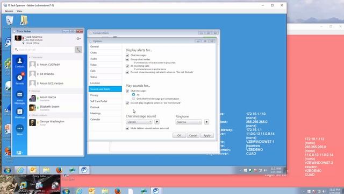Open the folder shortcut on remote desktop
This screenshot has height=194, width=344.
point(24,20)
